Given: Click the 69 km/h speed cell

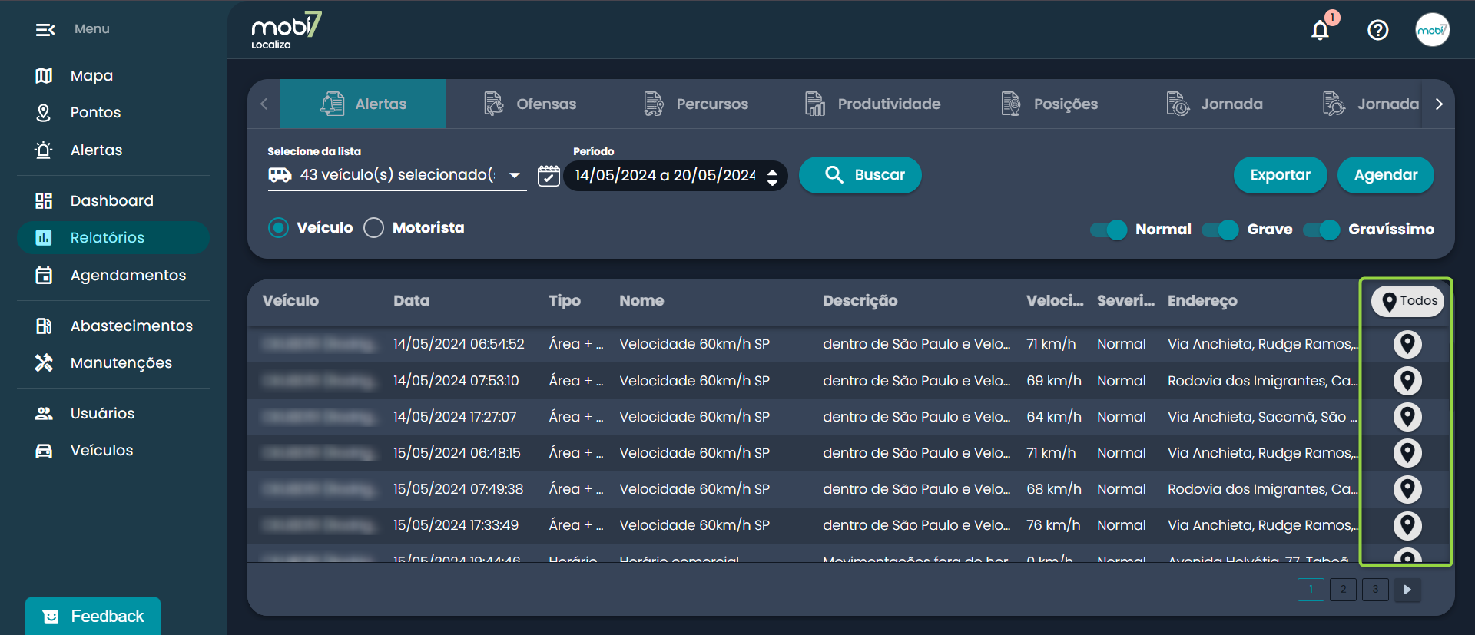Looking at the screenshot, I should coord(1054,381).
